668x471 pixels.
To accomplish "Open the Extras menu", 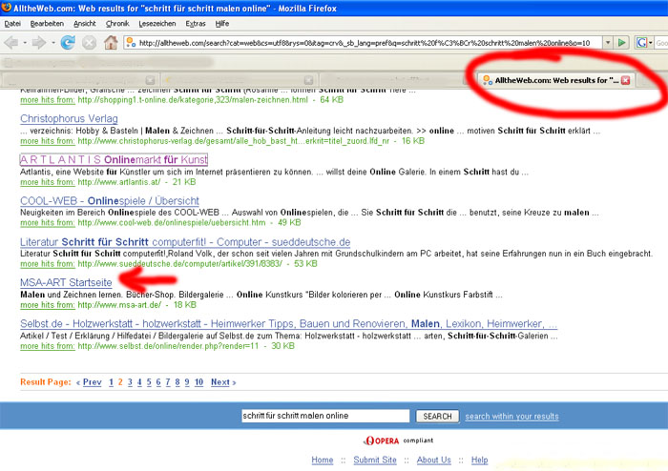I will point(196,24).
